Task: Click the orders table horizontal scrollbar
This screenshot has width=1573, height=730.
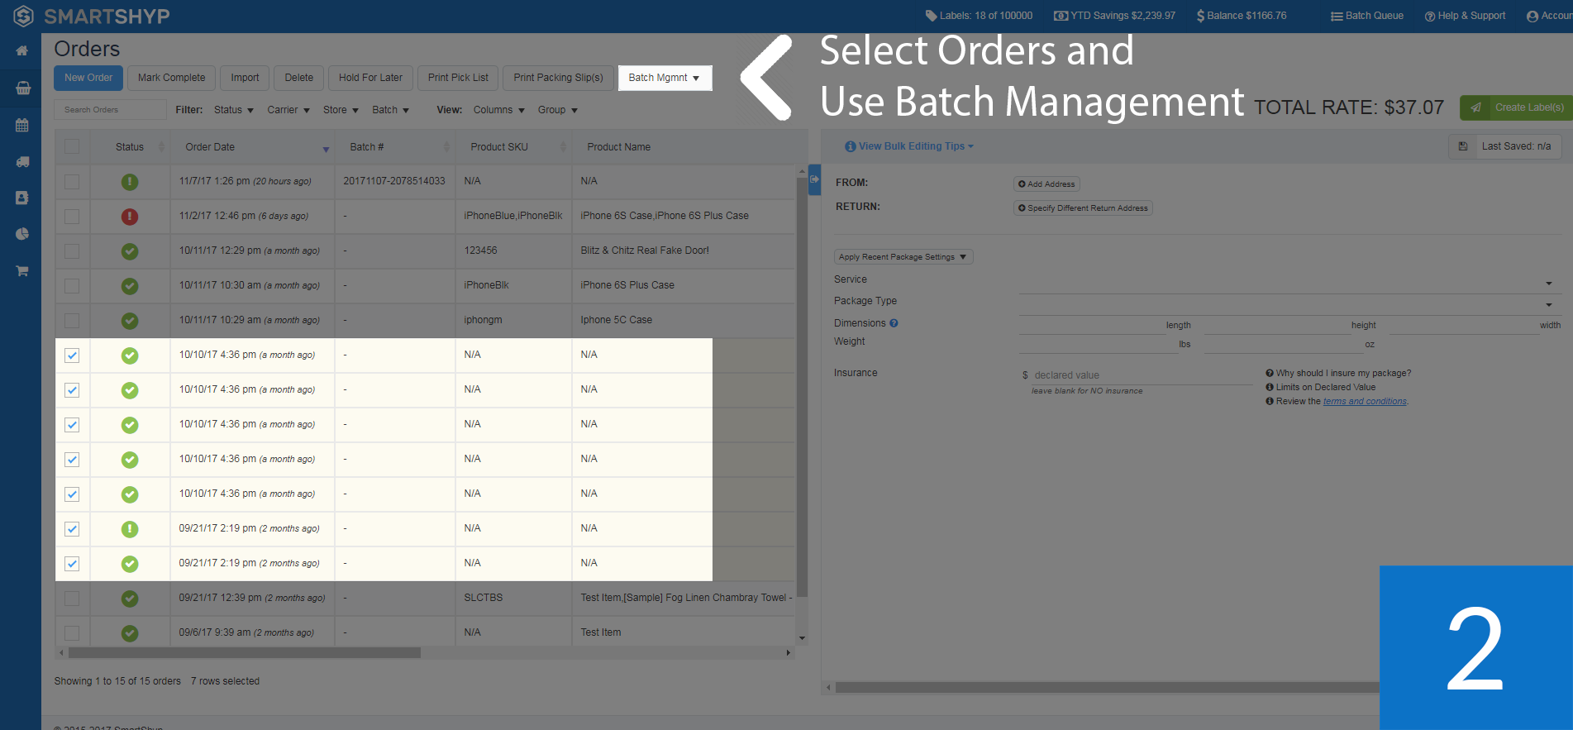Action: click(245, 653)
